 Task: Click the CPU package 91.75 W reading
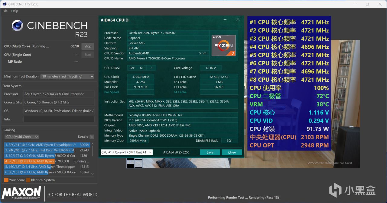click(289, 129)
